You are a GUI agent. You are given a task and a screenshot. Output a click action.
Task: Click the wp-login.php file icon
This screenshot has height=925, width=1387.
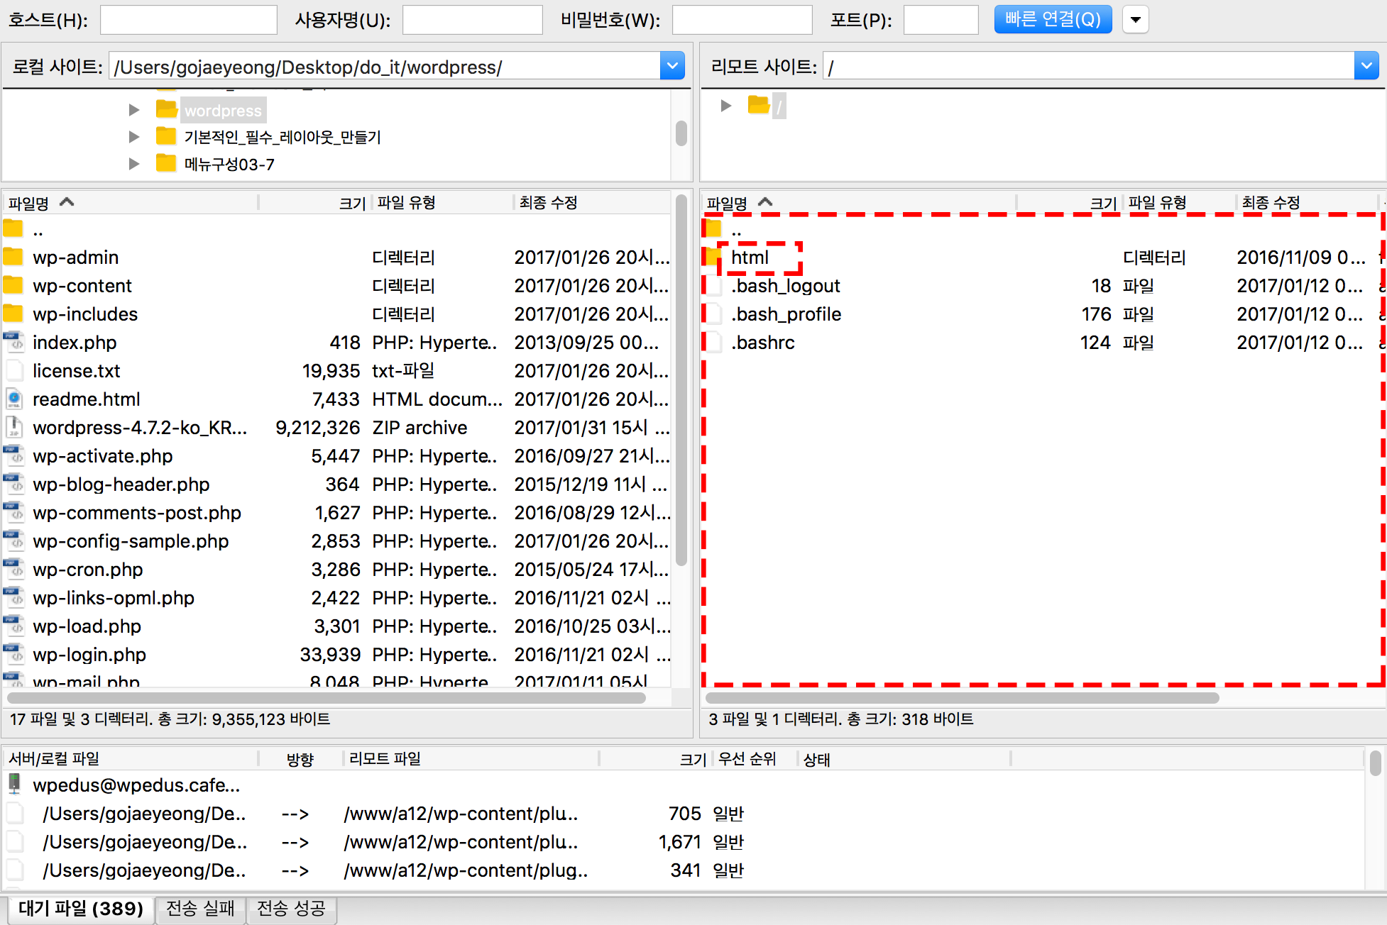(13, 654)
